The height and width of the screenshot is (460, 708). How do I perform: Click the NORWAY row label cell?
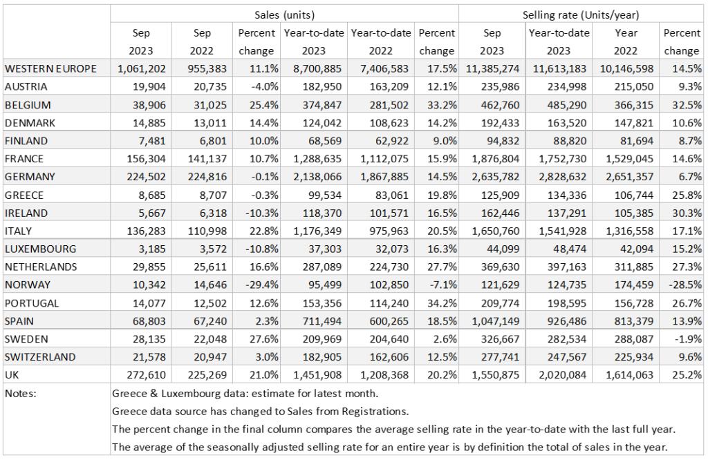point(27,285)
